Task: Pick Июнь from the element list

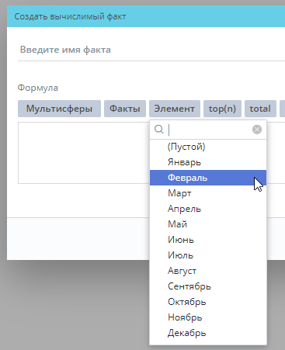Action: 208,240
